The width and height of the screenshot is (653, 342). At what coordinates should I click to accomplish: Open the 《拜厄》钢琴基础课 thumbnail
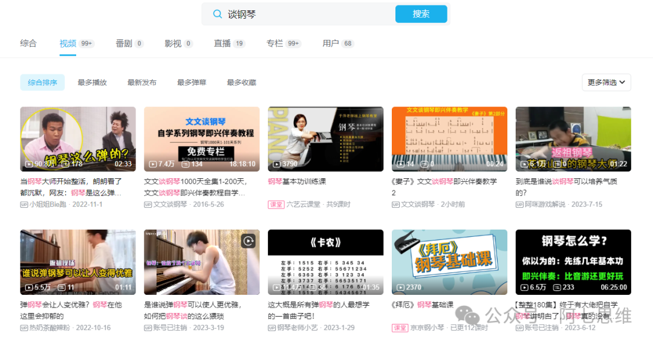point(449,262)
